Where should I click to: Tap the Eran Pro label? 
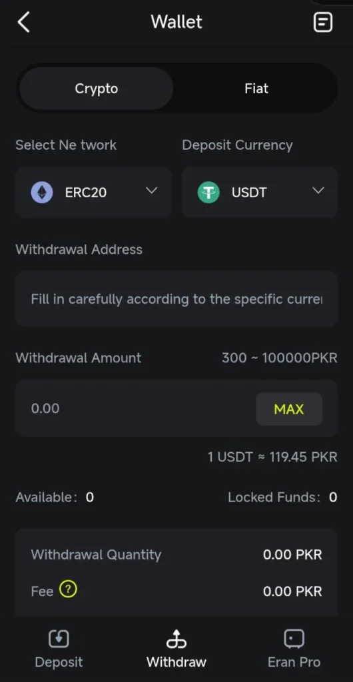pos(294,663)
